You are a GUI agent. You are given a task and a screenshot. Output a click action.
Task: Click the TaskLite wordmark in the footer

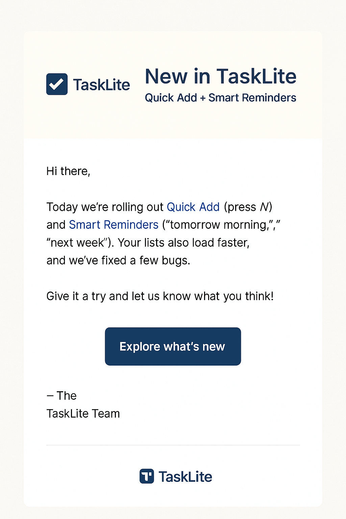click(x=185, y=477)
